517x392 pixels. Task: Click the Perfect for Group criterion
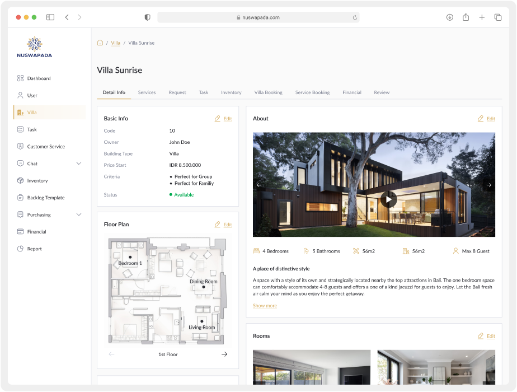pyautogui.click(x=193, y=176)
